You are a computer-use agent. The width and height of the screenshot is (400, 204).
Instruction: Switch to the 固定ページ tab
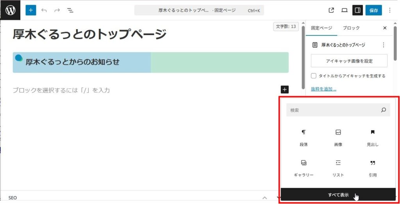321,28
